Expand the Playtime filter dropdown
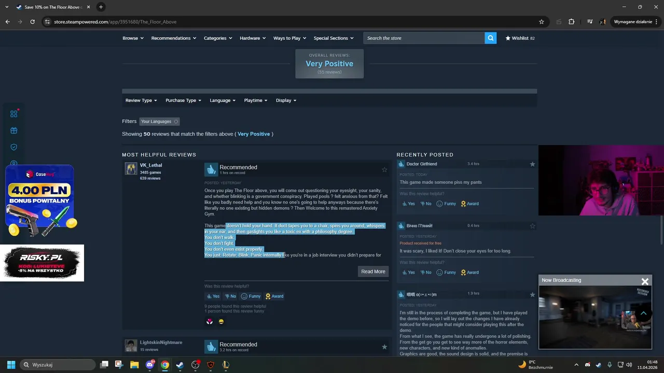The width and height of the screenshot is (664, 373). [256, 101]
